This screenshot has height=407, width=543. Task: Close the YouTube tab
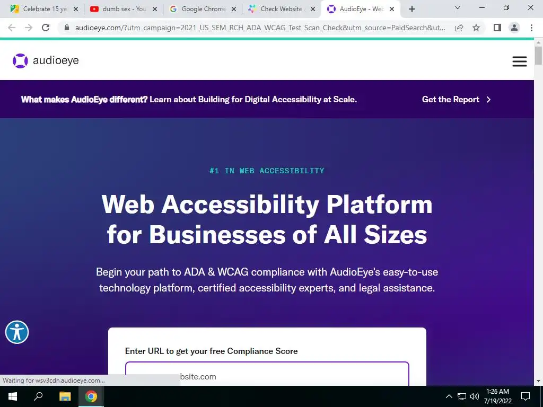pyautogui.click(x=155, y=9)
